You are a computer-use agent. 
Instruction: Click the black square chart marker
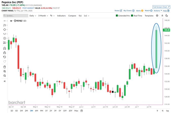[x=113, y=92]
